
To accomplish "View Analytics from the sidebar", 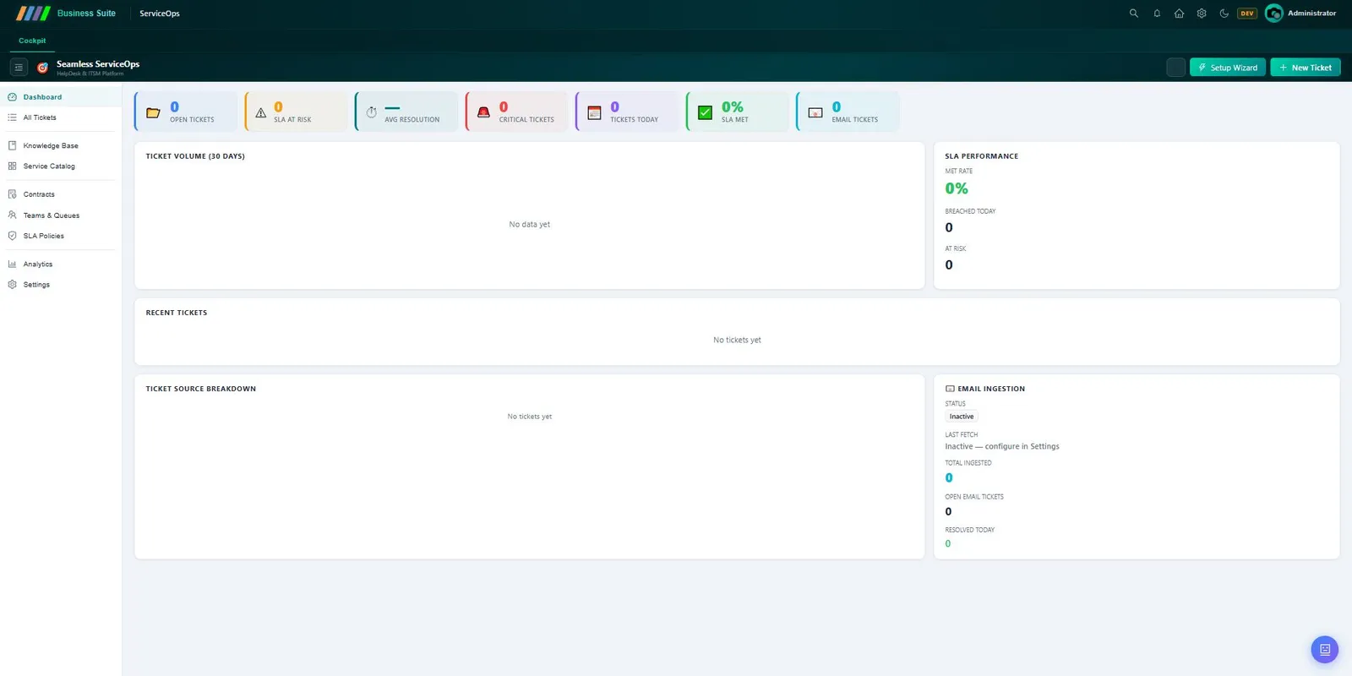I will pos(61,264).
